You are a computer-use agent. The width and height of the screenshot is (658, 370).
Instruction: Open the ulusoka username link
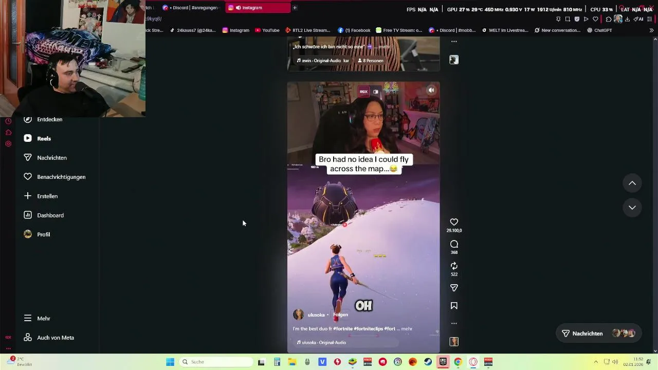pyautogui.click(x=316, y=314)
